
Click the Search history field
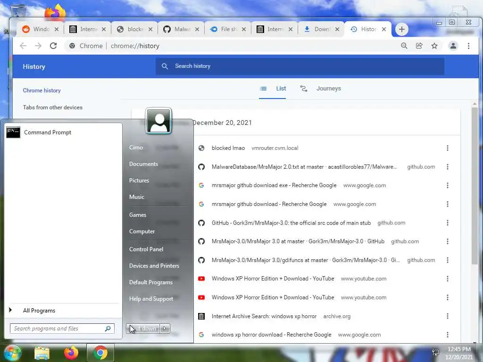click(300, 66)
